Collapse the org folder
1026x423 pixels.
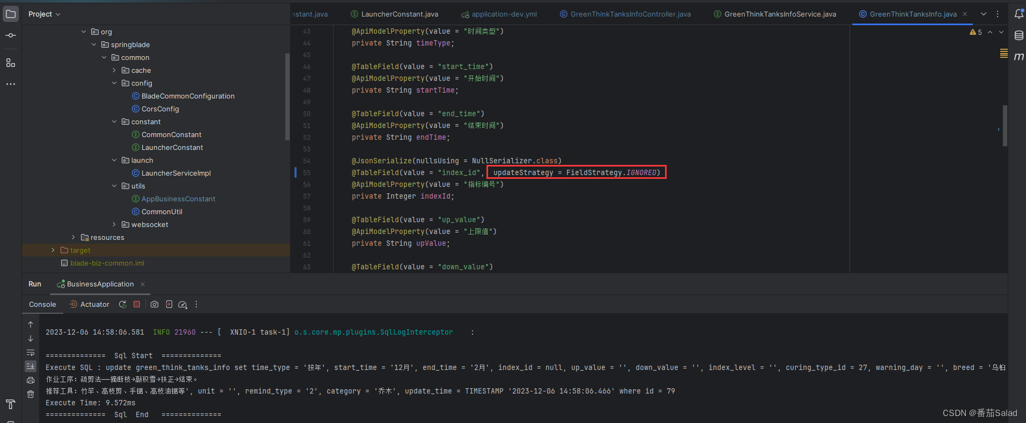[84, 32]
